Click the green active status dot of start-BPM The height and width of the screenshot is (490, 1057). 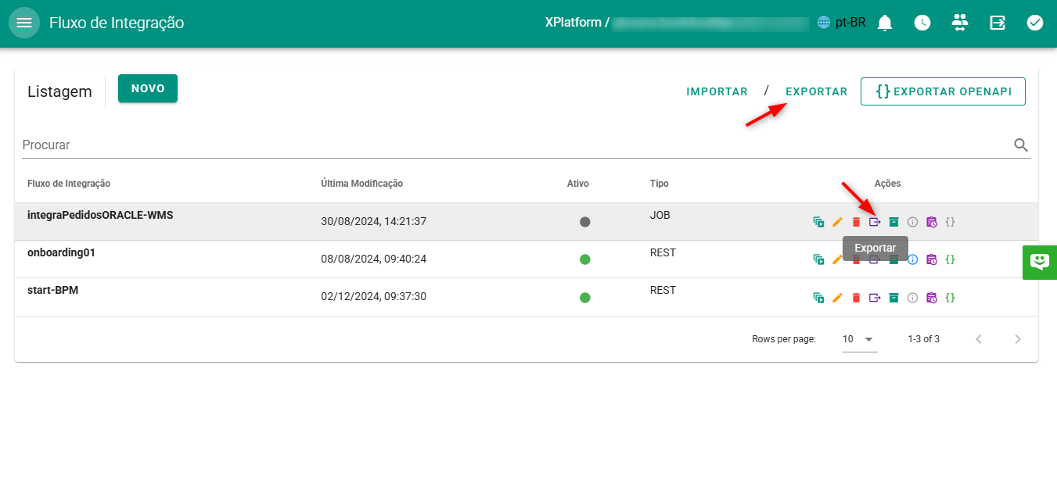tap(585, 298)
